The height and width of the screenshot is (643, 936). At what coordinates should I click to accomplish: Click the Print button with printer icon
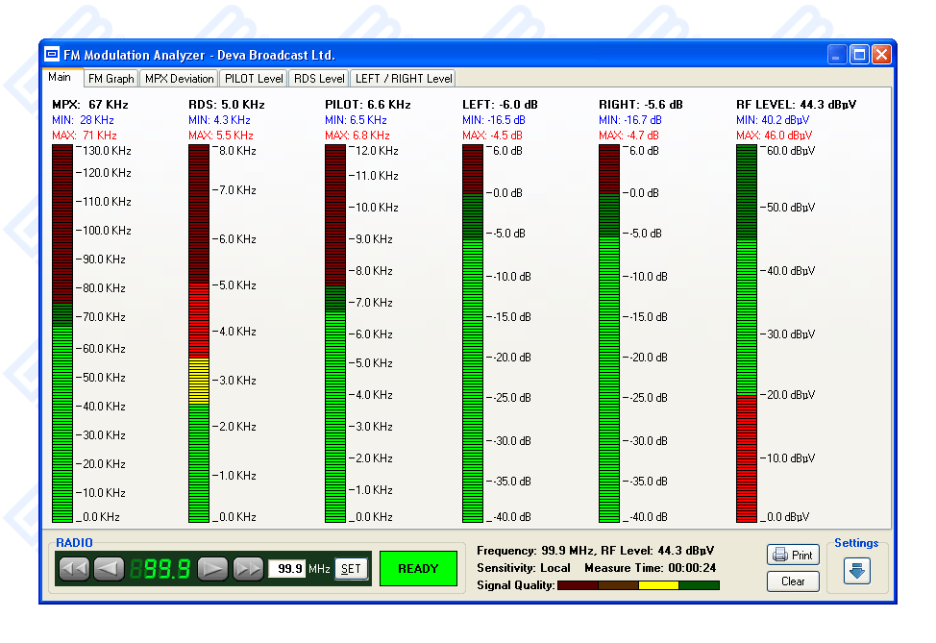tap(793, 556)
